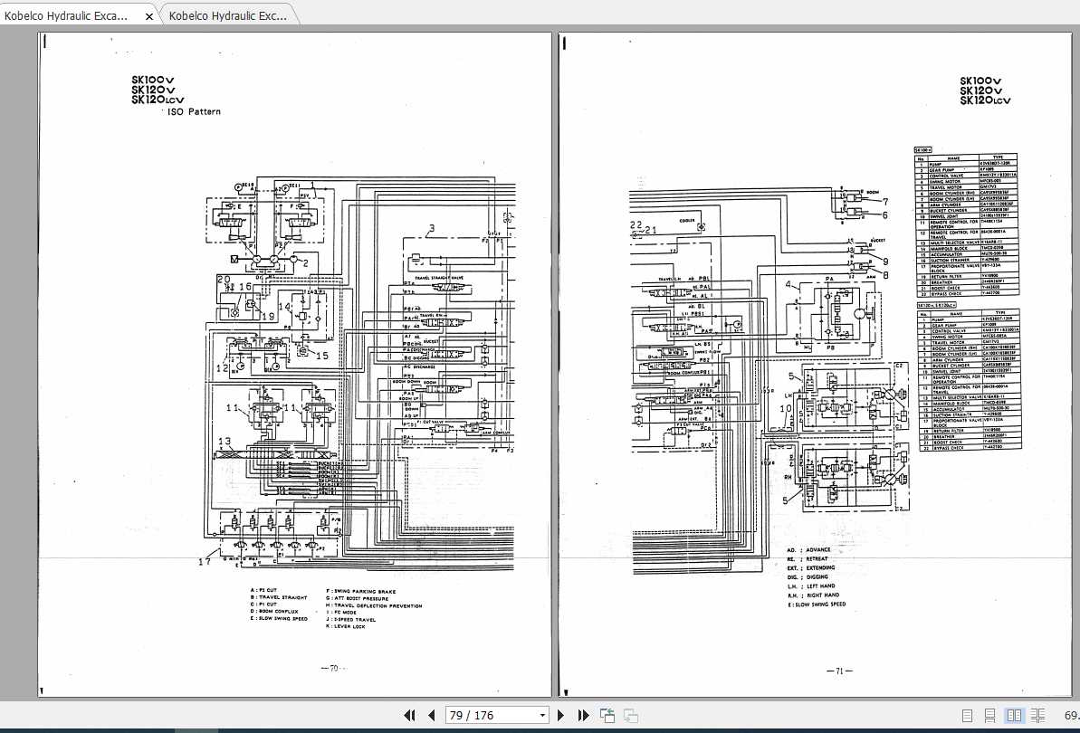
Task: Click 'AD. : ADVANCE' abbreviation on right page
Action: tap(808, 550)
